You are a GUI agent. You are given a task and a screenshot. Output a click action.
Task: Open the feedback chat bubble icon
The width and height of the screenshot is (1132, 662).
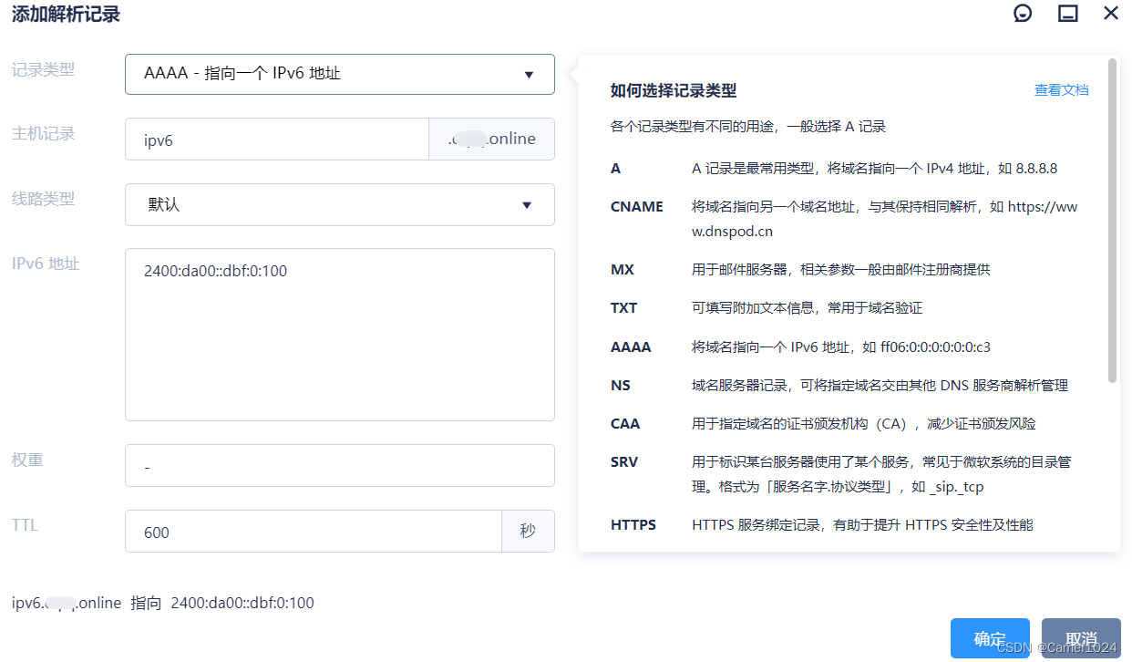pos(1023,14)
